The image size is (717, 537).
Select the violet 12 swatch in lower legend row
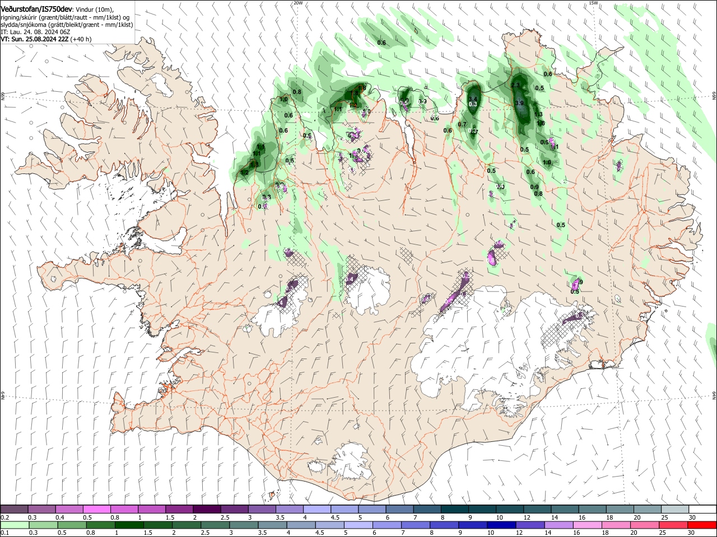point(530,525)
